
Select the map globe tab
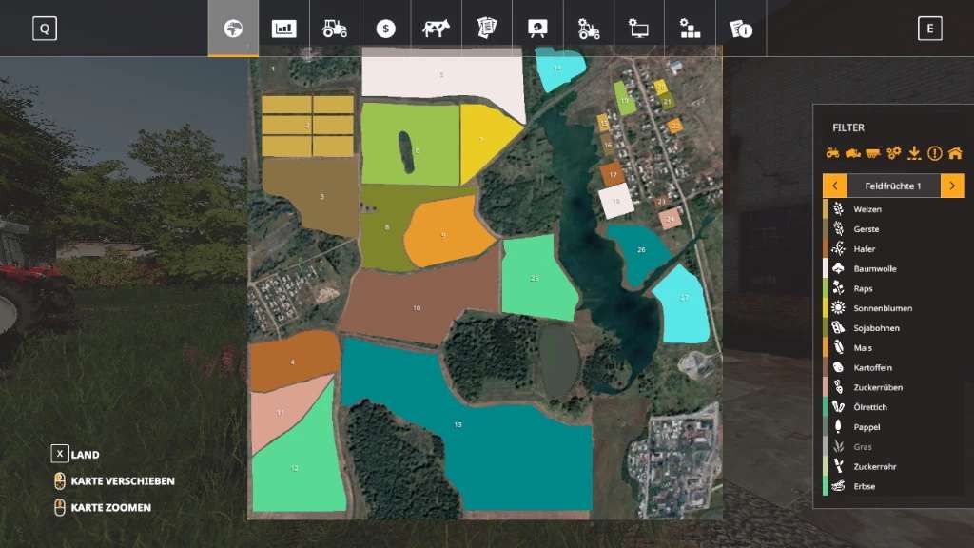(232, 29)
